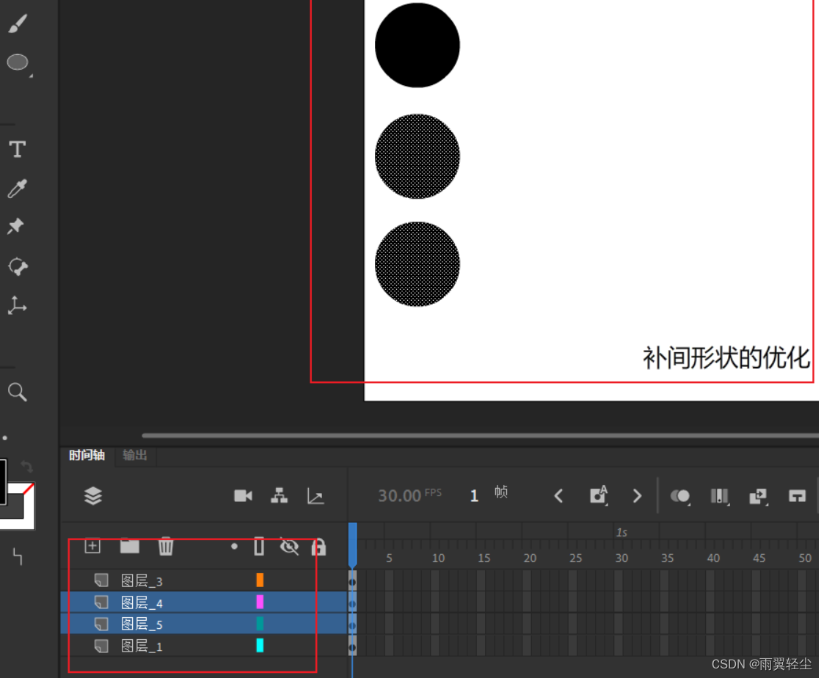The height and width of the screenshot is (678, 824).
Task: Click 图层_3 layer type icon
Action: pyautogui.click(x=101, y=580)
